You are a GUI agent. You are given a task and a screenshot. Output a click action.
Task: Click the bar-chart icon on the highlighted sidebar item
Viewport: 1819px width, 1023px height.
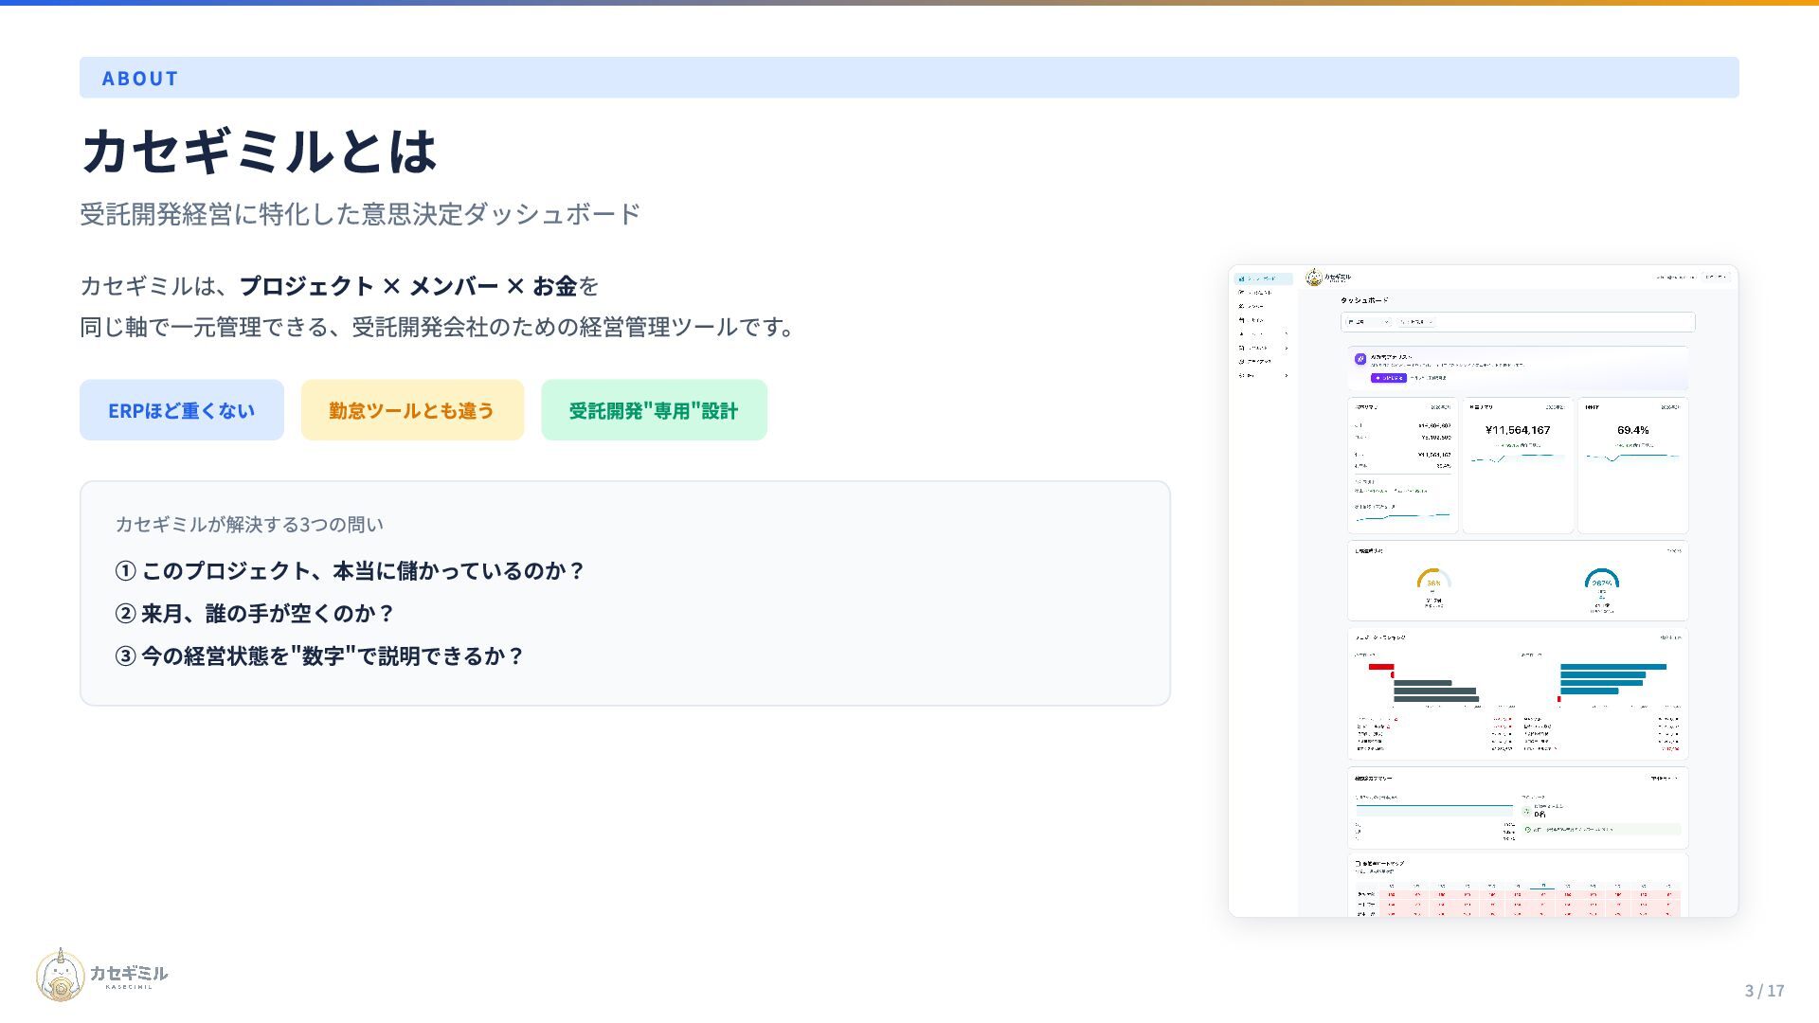[x=1241, y=279]
